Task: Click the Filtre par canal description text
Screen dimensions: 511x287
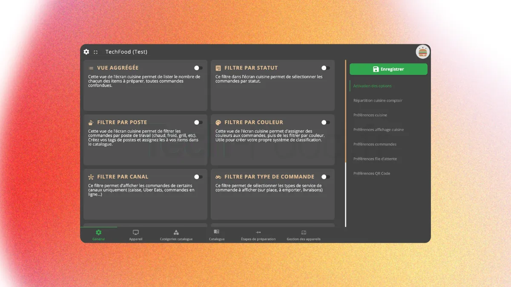Action: coord(141,190)
